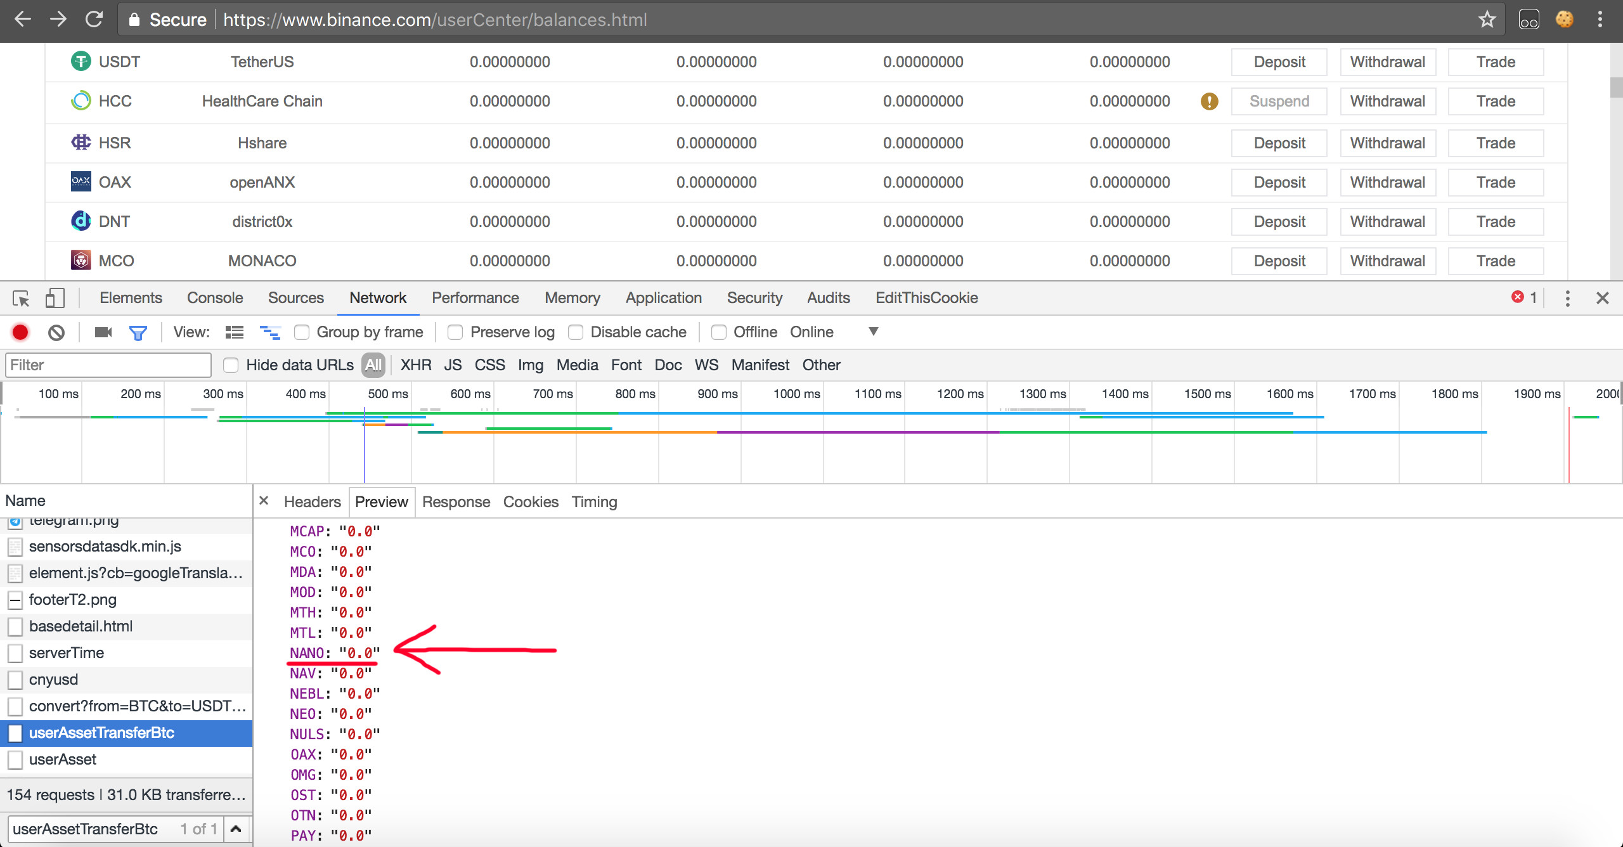
Task: Close the request detail preview pane
Action: (264, 501)
